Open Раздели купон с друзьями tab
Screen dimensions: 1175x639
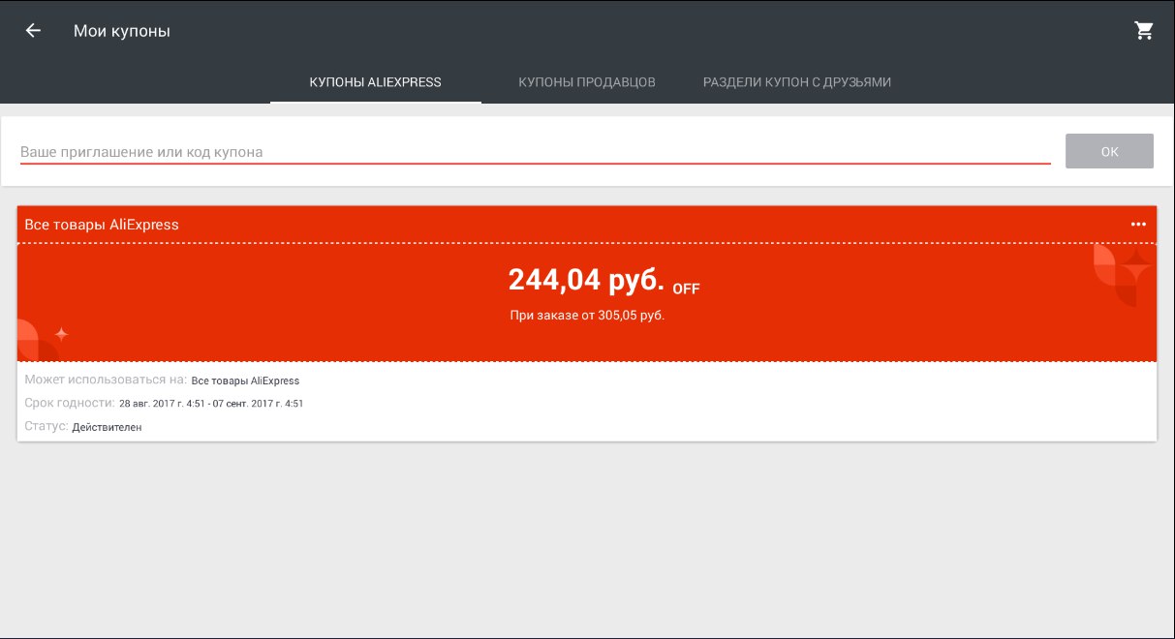tap(797, 82)
